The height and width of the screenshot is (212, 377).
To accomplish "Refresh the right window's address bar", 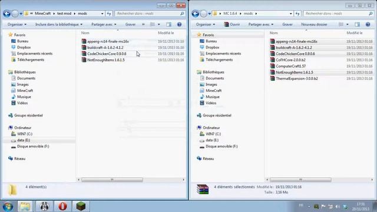I will click(297, 14).
